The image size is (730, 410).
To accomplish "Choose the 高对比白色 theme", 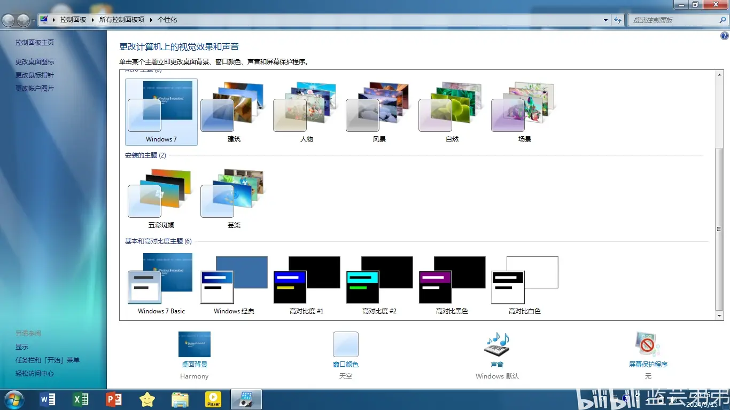I will point(524,284).
